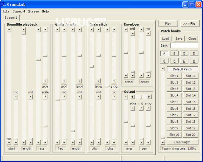Click the horizontal pan slider thumb
203x162 pixels.
pyautogui.click(x=141, y=97)
